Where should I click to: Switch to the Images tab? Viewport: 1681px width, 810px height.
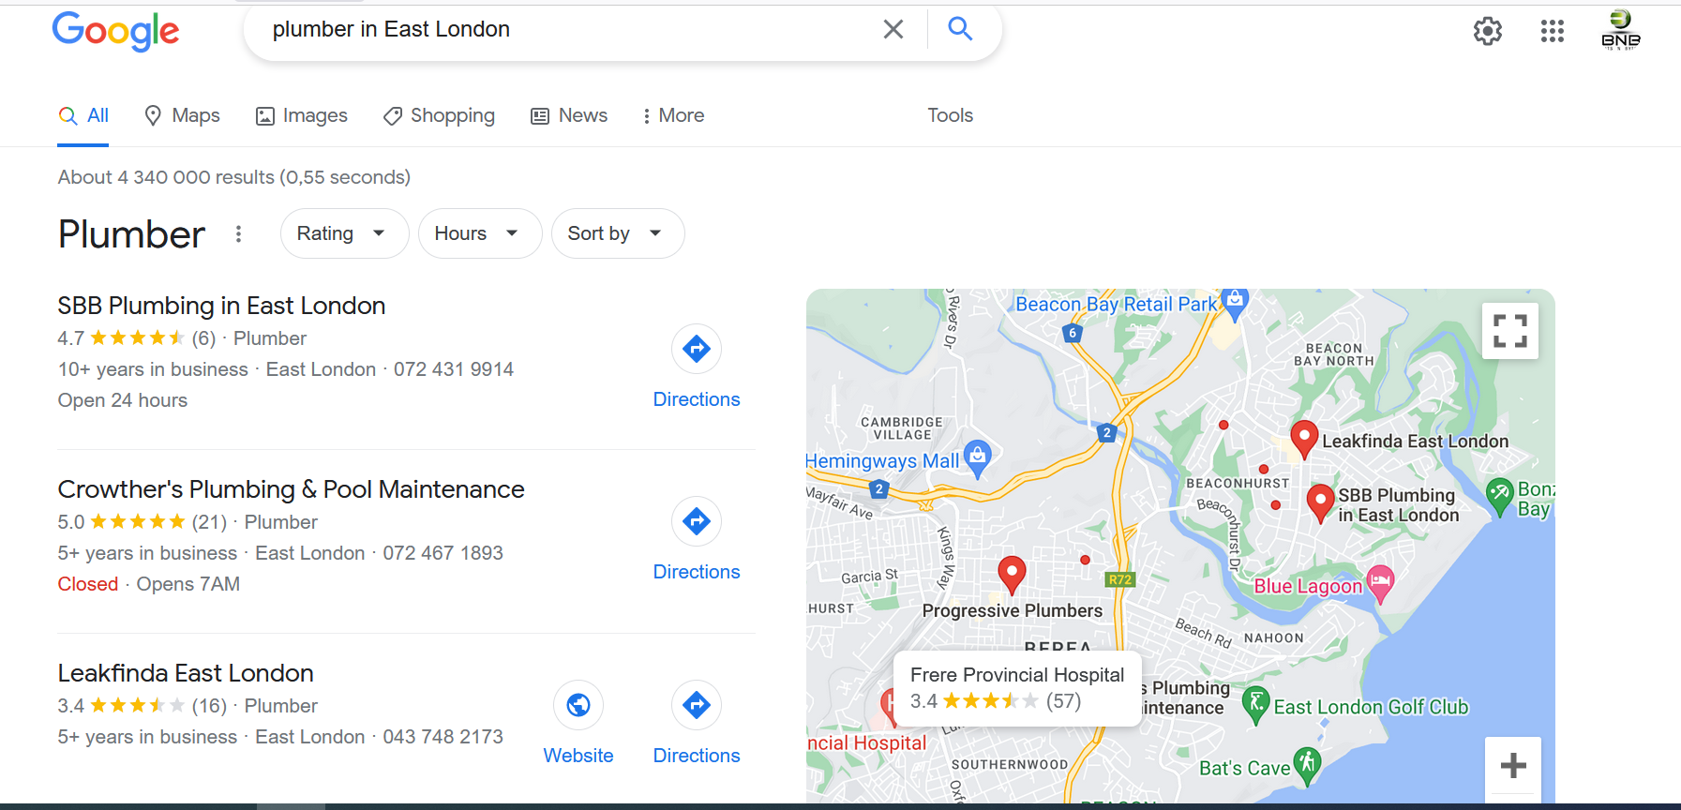coord(301,115)
